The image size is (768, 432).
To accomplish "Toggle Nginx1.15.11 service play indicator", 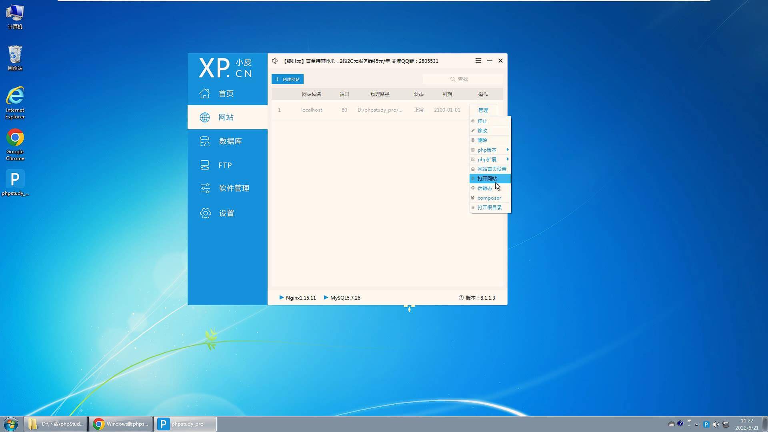I will coord(282,298).
